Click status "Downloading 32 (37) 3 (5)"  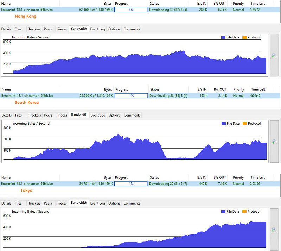coord(168,10)
